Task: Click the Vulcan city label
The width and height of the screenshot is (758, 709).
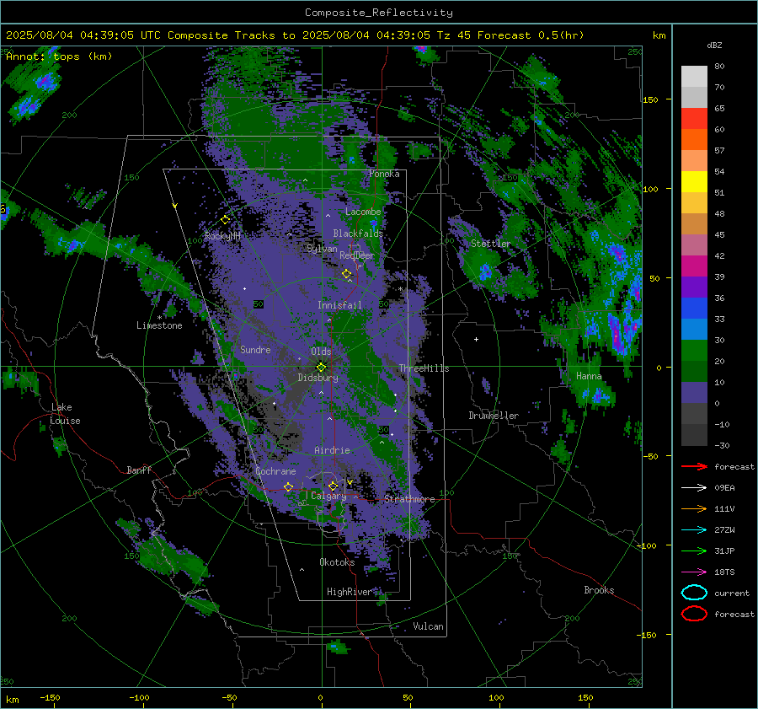Action: pos(428,626)
